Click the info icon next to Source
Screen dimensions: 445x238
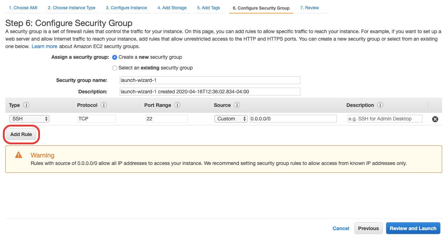[237, 105]
